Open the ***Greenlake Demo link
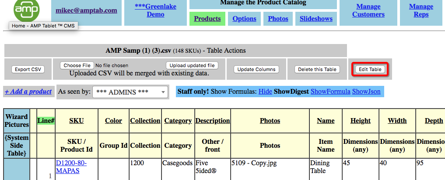The height and width of the screenshot is (180, 445). [x=155, y=10]
